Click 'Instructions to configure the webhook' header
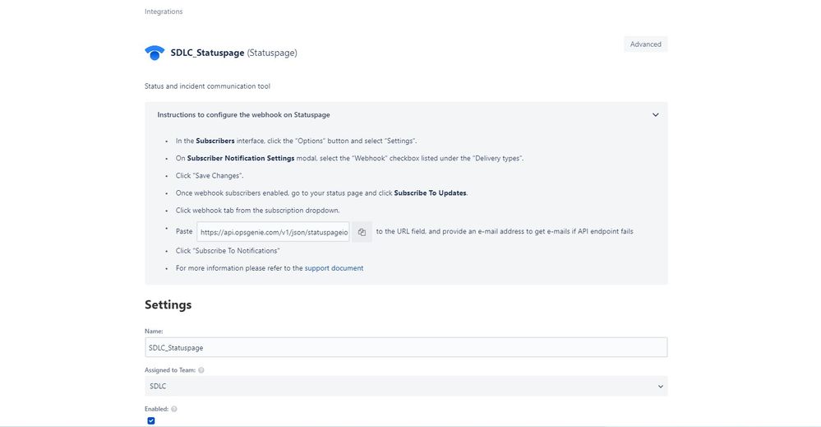 (243, 114)
